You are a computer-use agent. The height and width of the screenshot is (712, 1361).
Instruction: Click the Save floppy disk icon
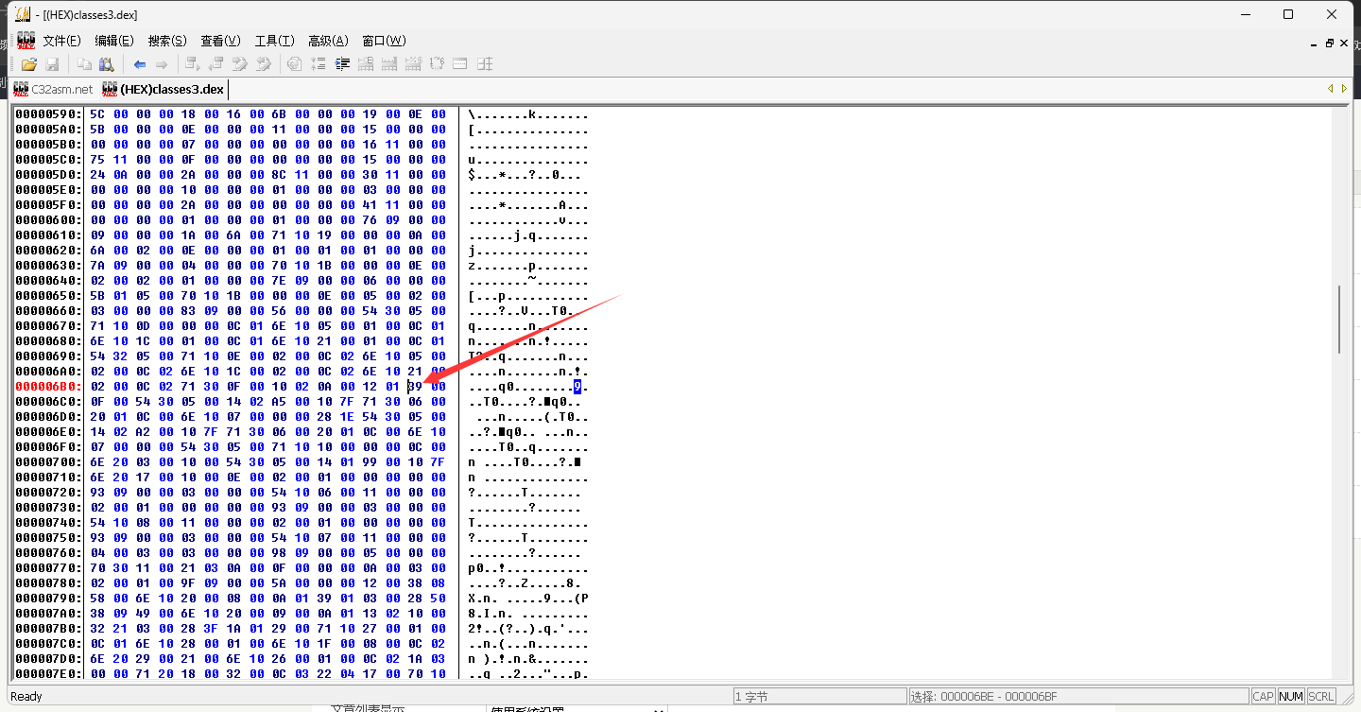(53, 64)
